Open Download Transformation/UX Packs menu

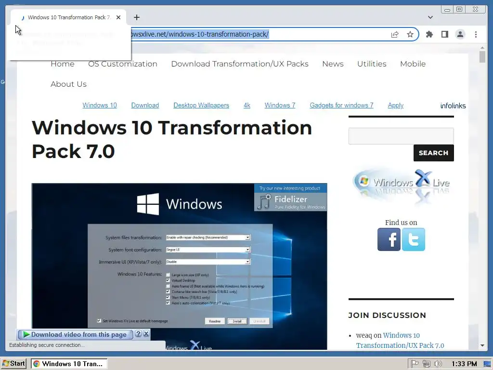click(x=240, y=64)
